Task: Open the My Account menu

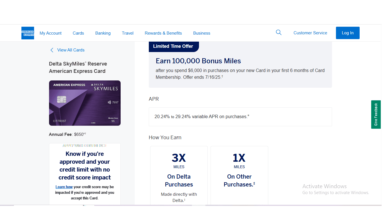Action: click(50, 33)
